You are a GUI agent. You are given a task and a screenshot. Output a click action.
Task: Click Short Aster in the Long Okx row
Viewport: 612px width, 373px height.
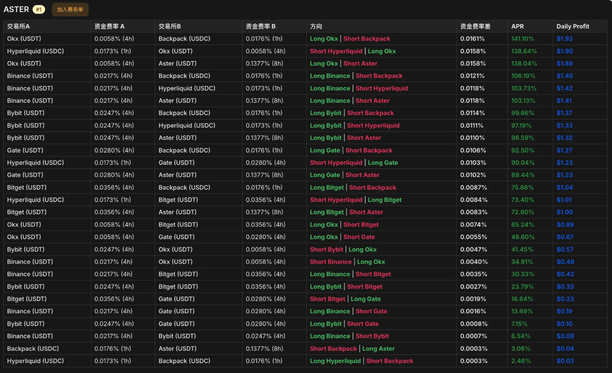[x=360, y=63]
